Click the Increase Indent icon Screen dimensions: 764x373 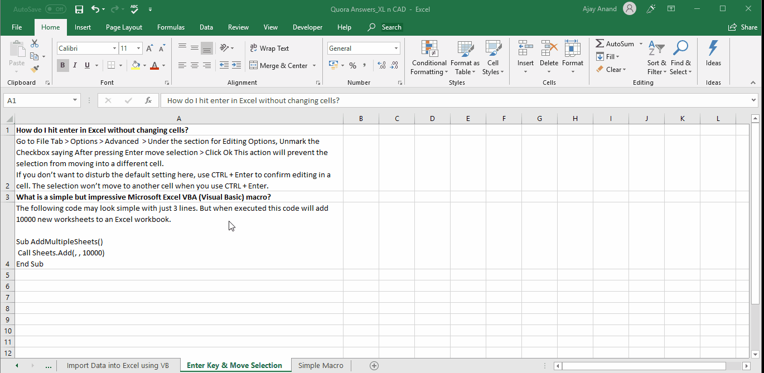point(236,65)
